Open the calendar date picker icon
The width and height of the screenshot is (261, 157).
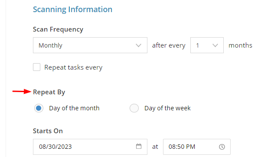[139, 146]
